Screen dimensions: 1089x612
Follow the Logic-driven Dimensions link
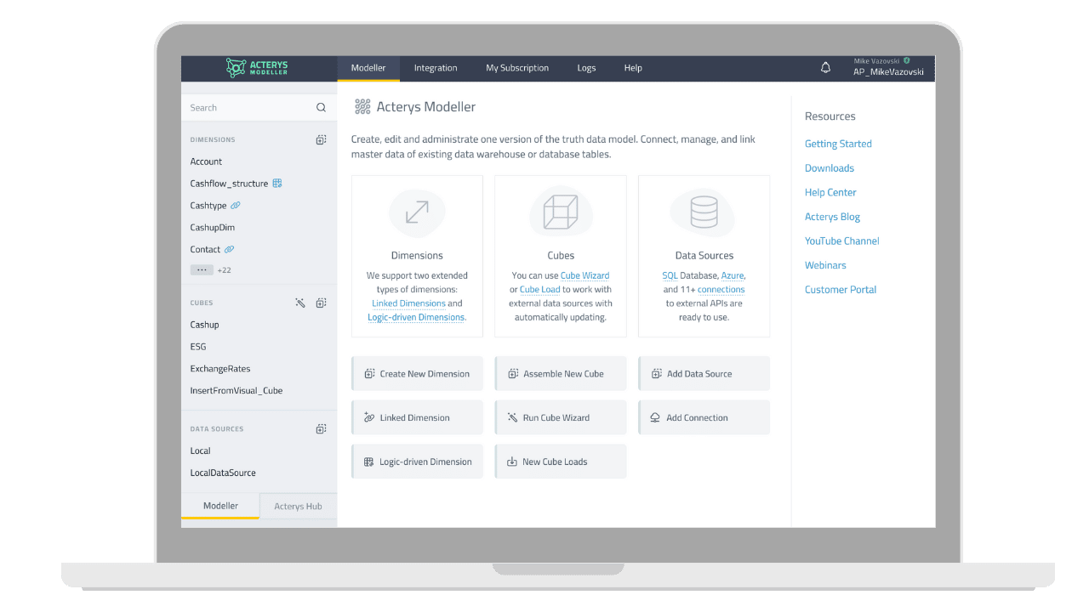(416, 317)
